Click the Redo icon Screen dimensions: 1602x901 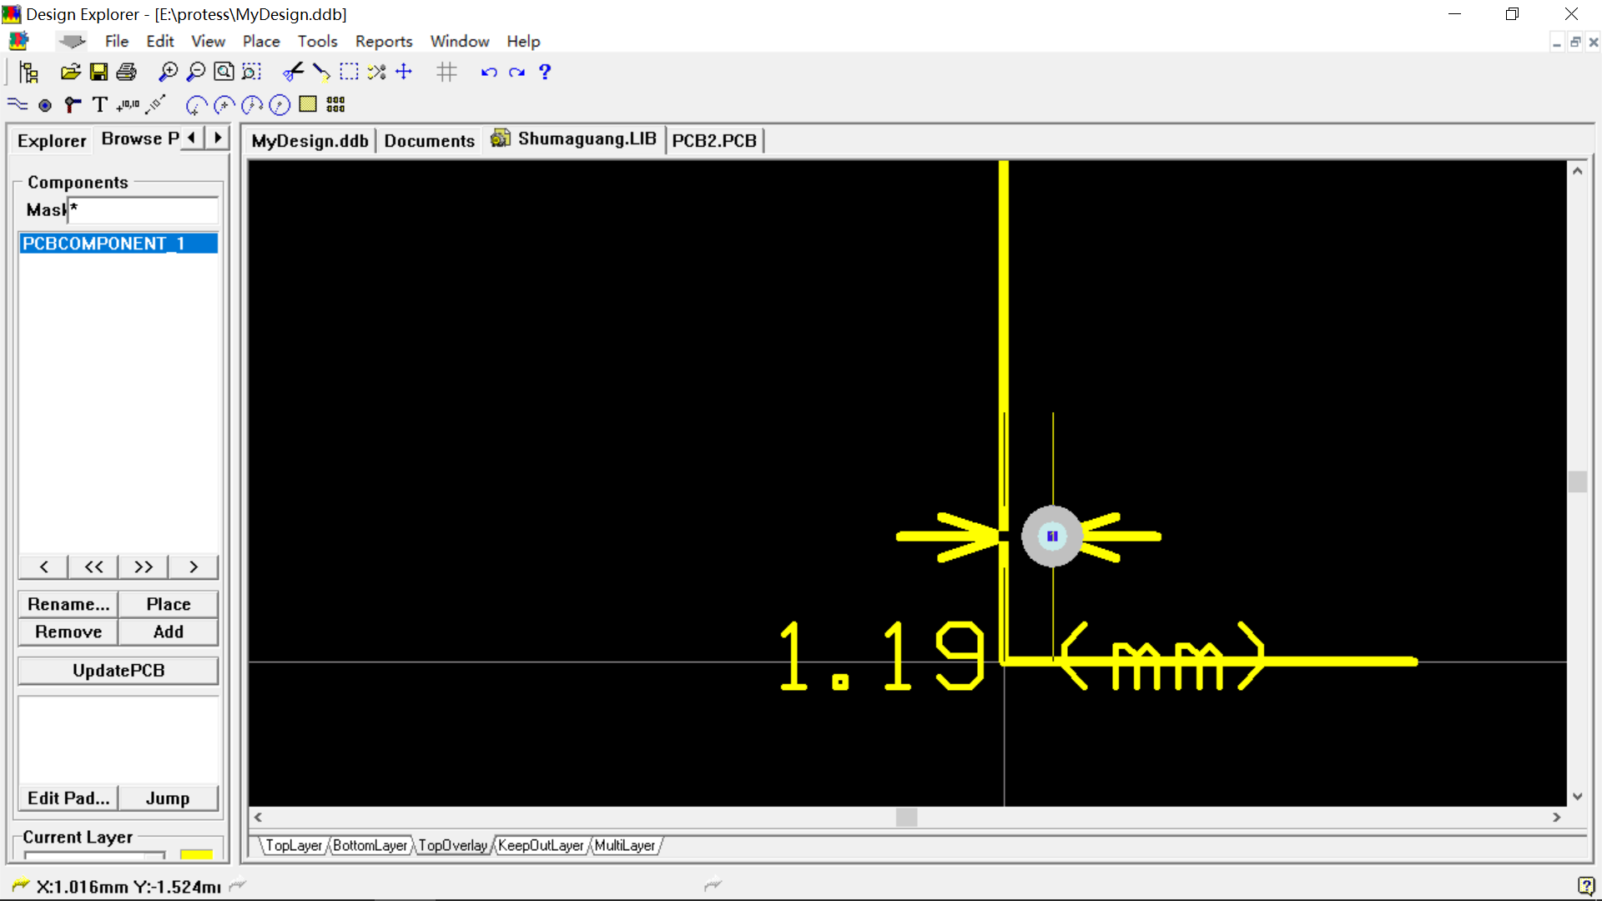(516, 72)
